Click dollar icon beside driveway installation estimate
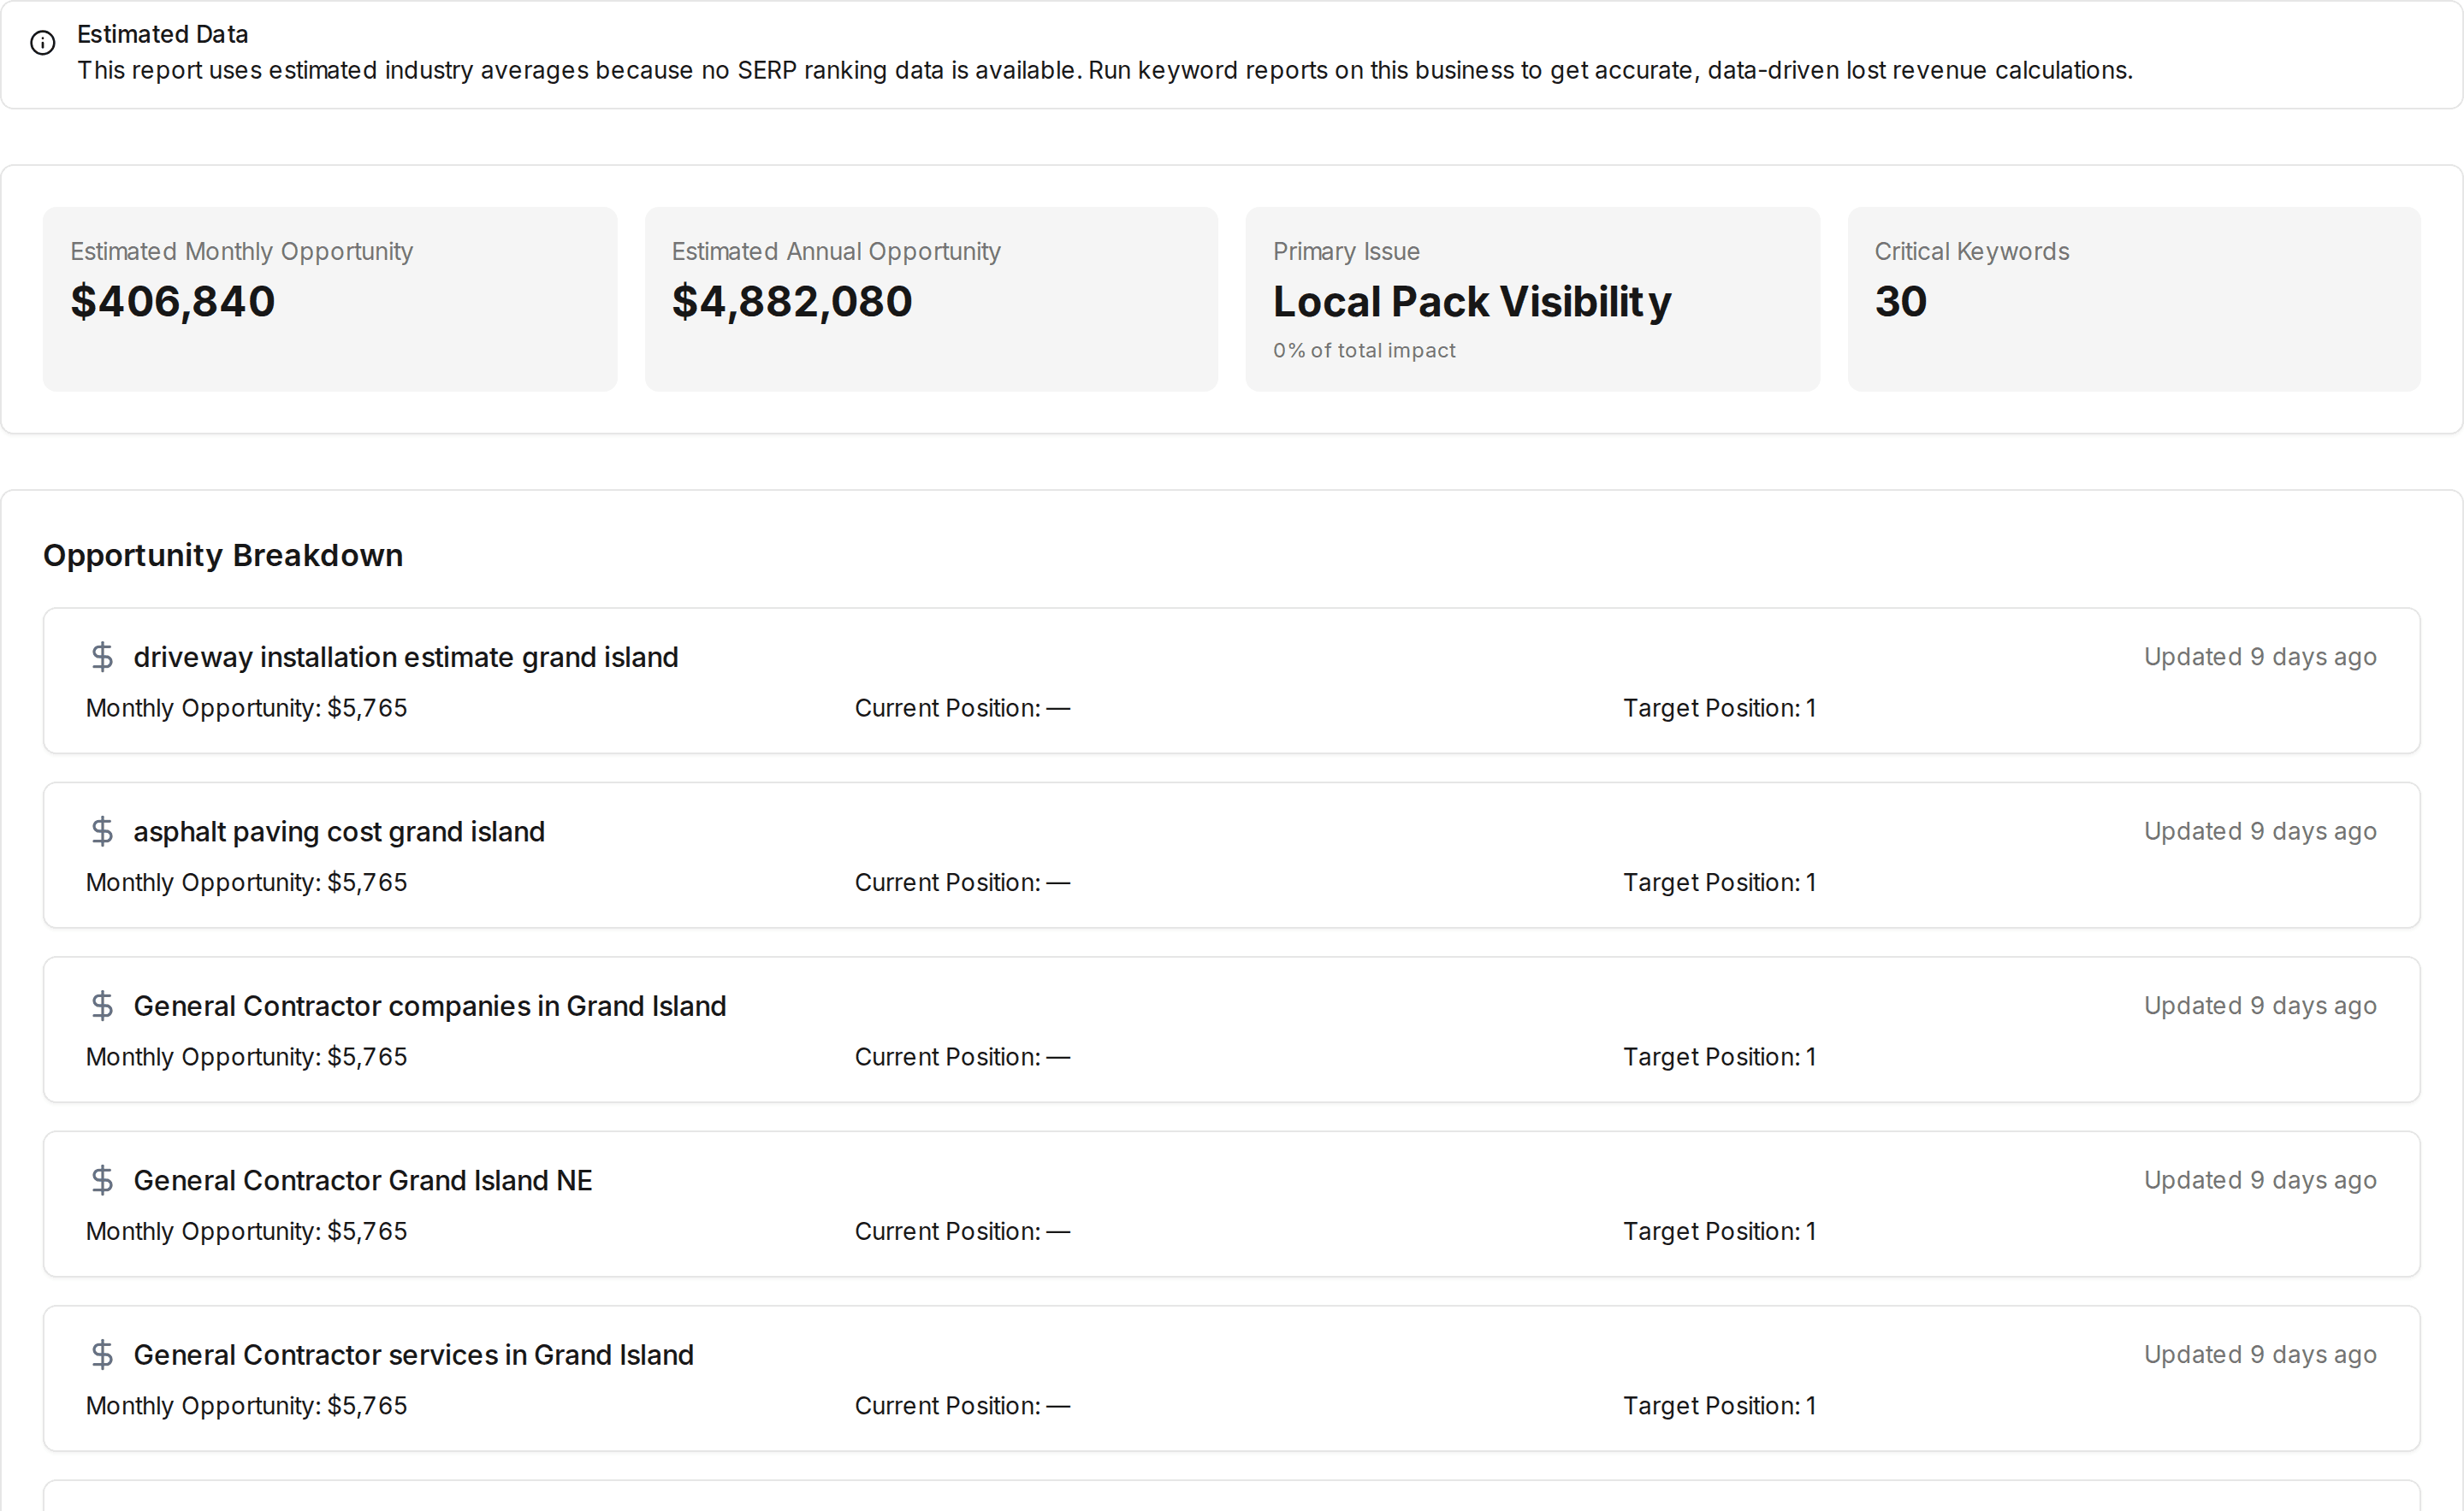The width and height of the screenshot is (2464, 1511). click(102, 657)
